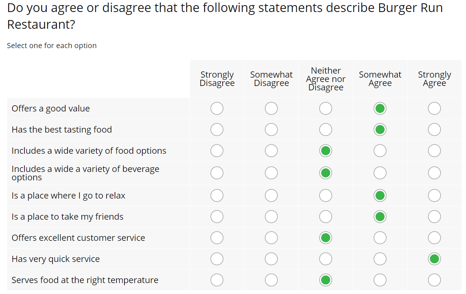
Task: Select Strongly Agree for Has the best tasting food
Action: (434, 130)
